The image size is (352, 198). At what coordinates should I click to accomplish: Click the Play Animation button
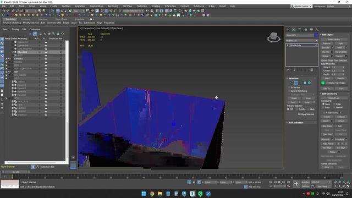point(279,182)
